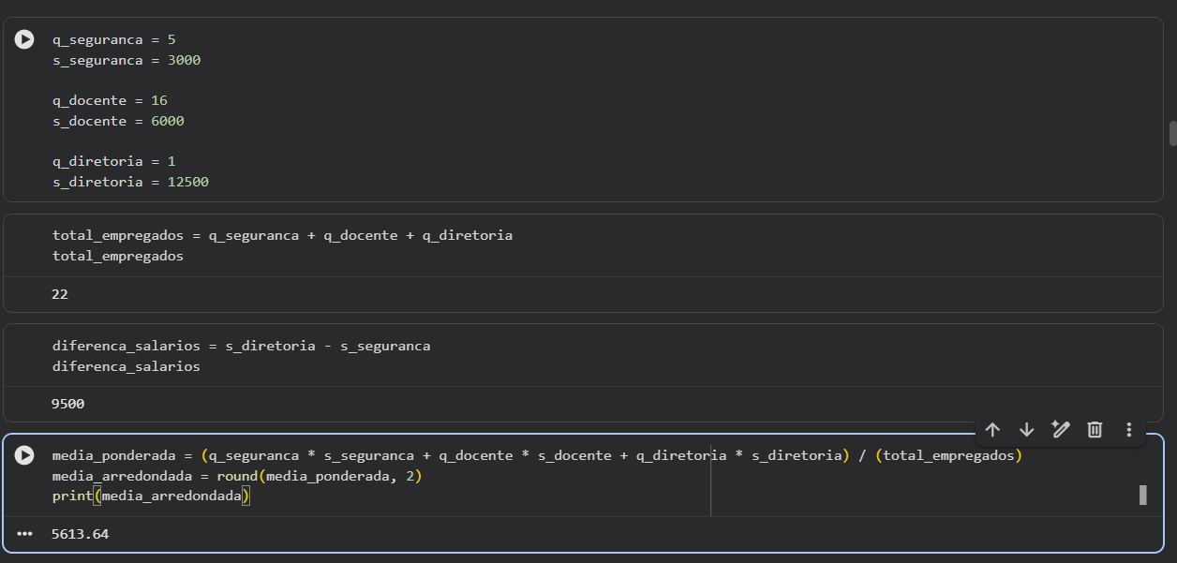Open the AI edit magic pencil tool
Image resolution: width=1177 pixels, height=563 pixels.
1060,429
